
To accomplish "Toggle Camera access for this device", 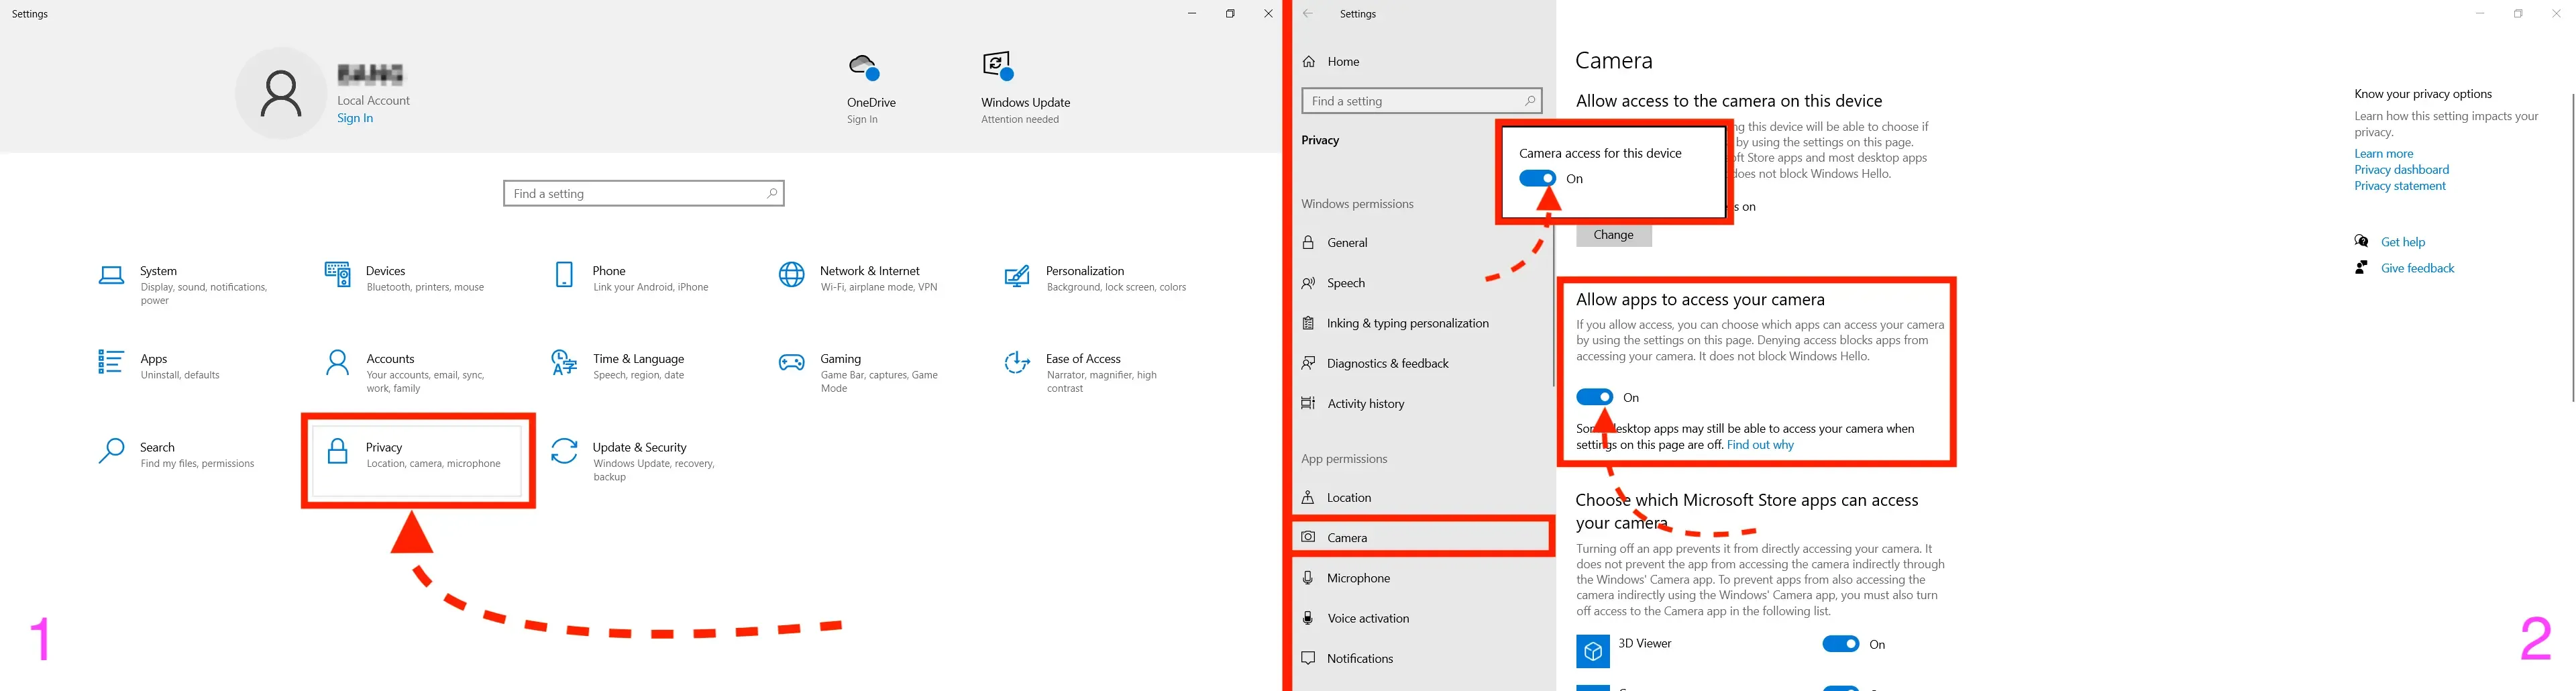I will click(1536, 179).
